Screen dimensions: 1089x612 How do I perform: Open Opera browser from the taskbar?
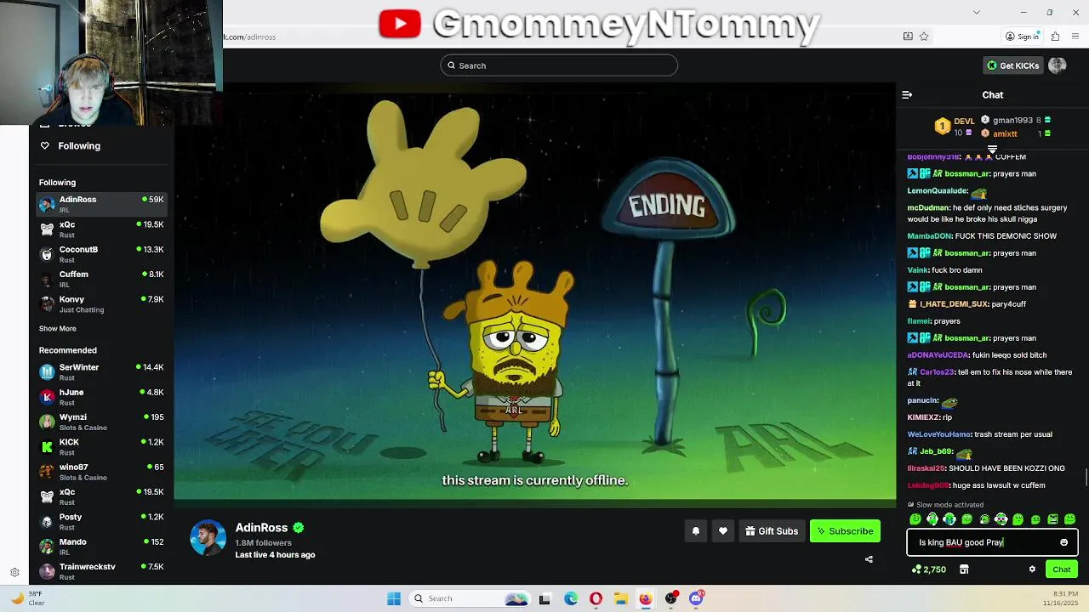[596, 598]
